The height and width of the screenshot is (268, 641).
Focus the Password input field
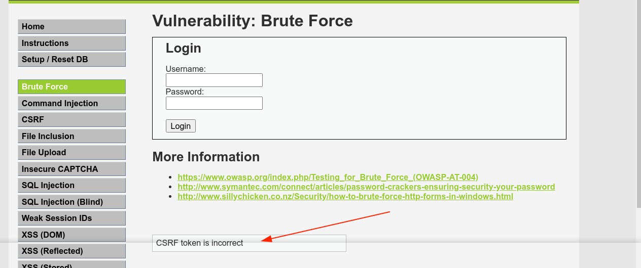pos(214,103)
